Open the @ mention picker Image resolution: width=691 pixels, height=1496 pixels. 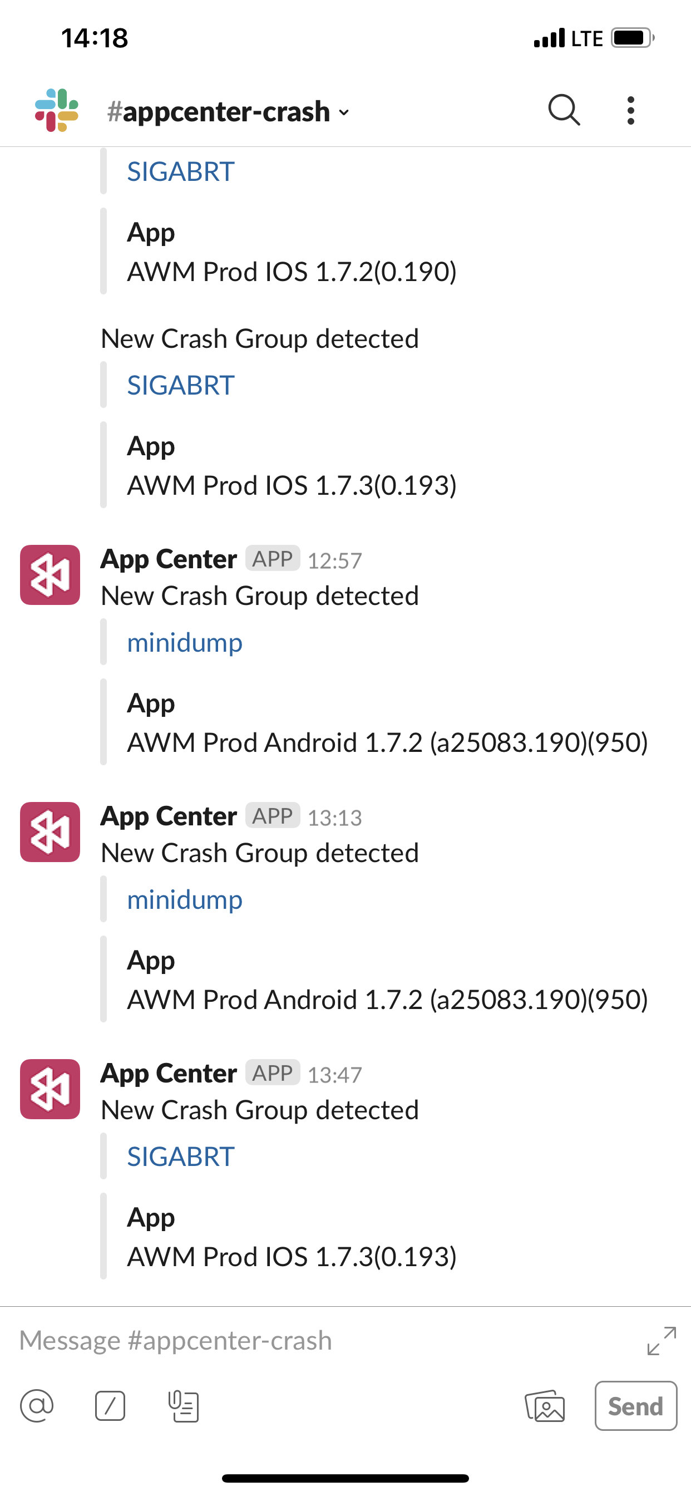[36, 1406]
